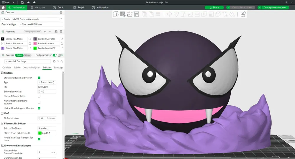The width and height of the screenshot is (295, 159).
Task: Select the Cut tool
Action: (197, 14)
